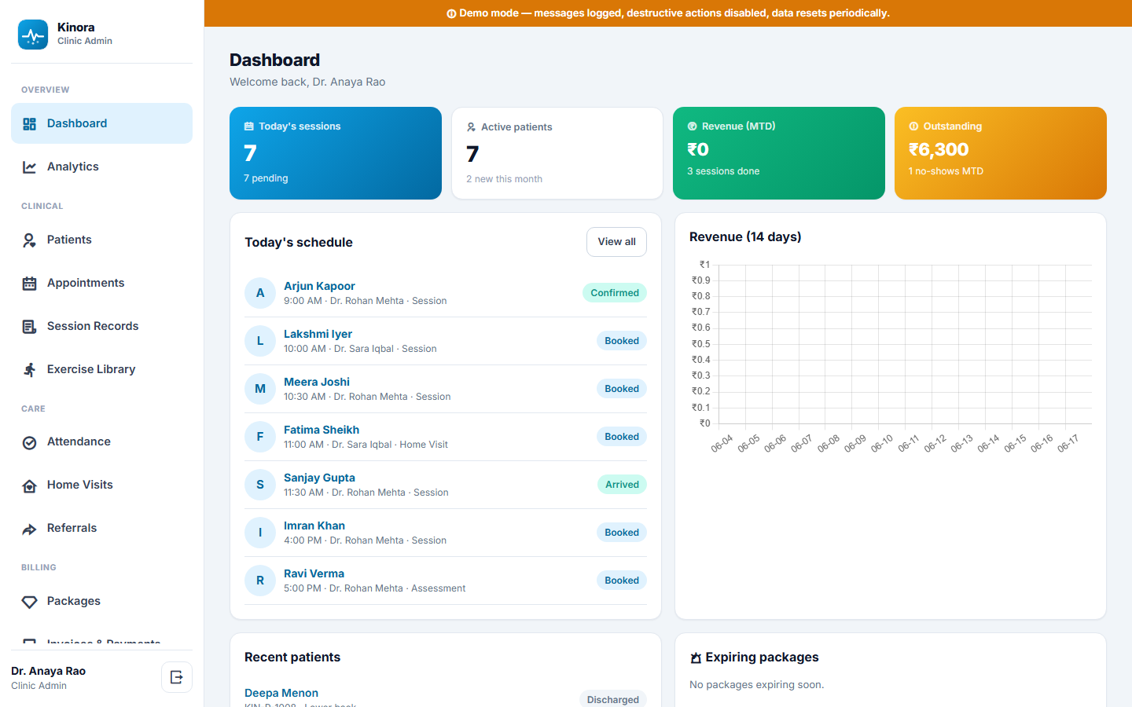
Task: Open Lakshmi Iyer's patient link
Action: 318,334
